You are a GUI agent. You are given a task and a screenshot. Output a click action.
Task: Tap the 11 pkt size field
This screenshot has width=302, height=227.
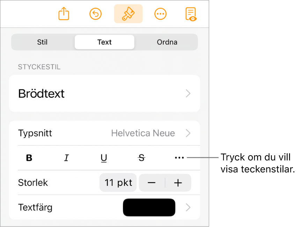(x=118, y=183)
